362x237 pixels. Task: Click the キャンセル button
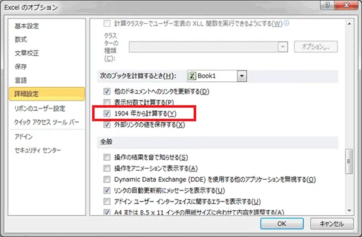[x=332, y=224]
